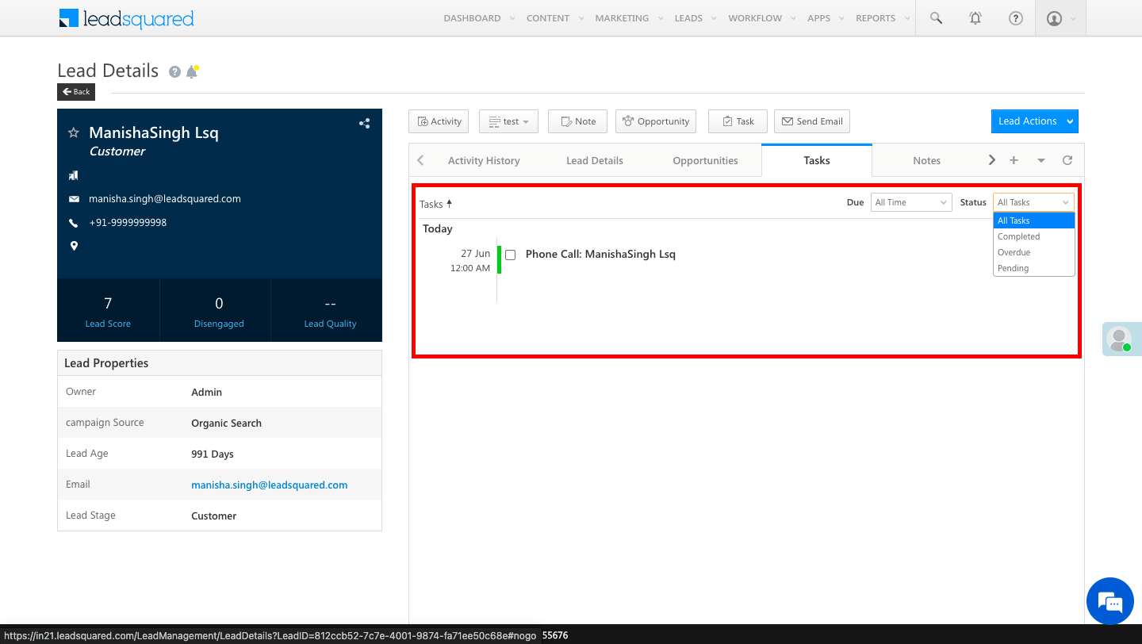Open the Lead Actions dropdown
Image resolution: width=1142 pixels, height=644 pixels.
[x=1034, y=121]
